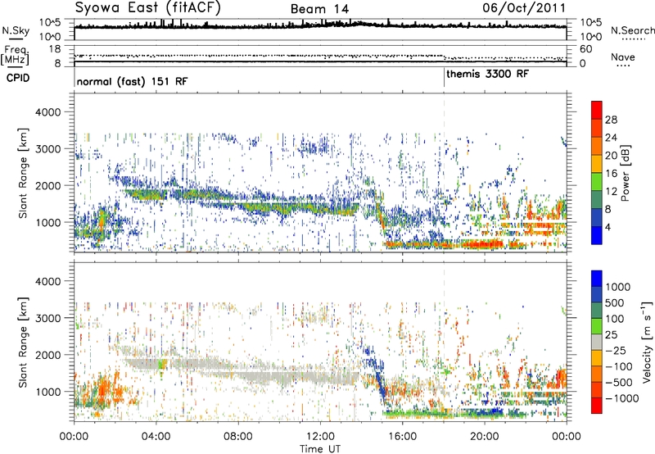Pick the dark blue 4–8 dB power colorbar segment
Screen dimensions: 655x454
point(597,218)
